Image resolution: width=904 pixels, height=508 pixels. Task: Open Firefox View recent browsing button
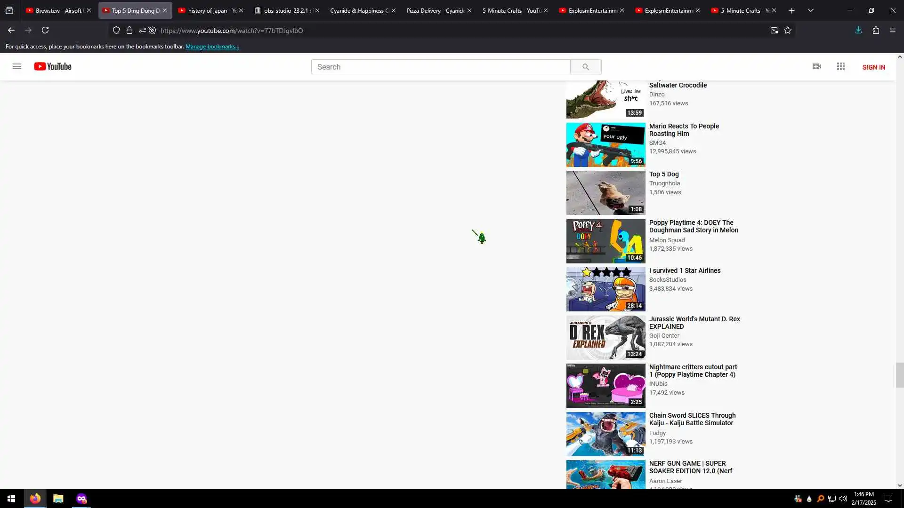9,10
